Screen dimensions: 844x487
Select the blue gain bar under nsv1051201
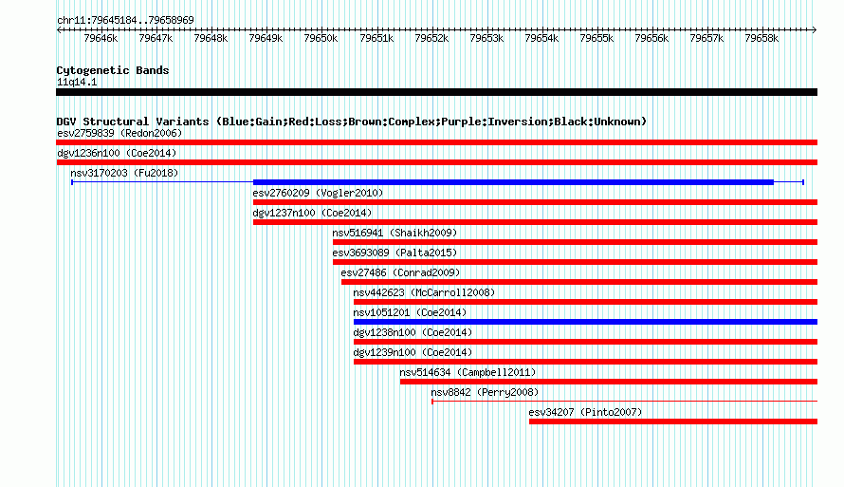click(586, 322)
